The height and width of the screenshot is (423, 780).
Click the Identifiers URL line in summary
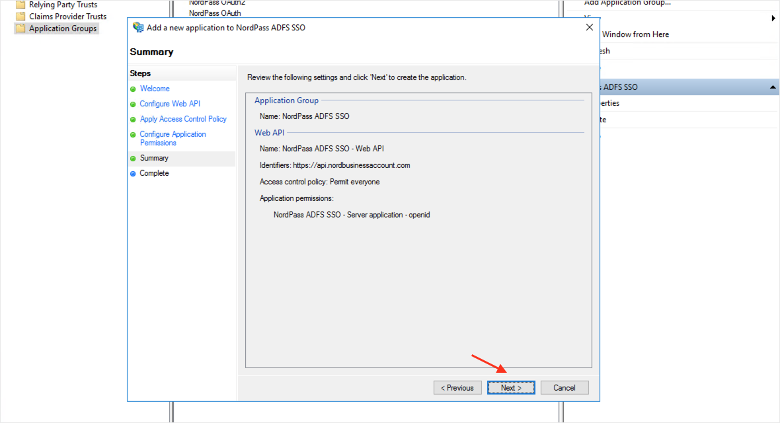point(334,165)
